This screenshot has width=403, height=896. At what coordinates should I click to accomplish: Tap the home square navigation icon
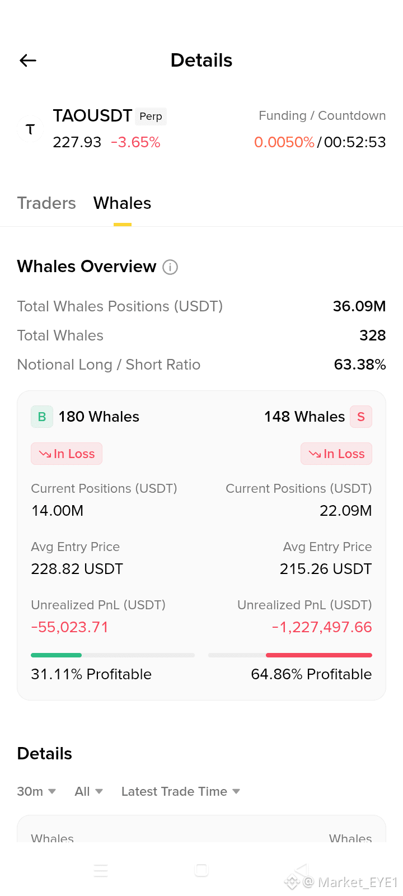201,870
